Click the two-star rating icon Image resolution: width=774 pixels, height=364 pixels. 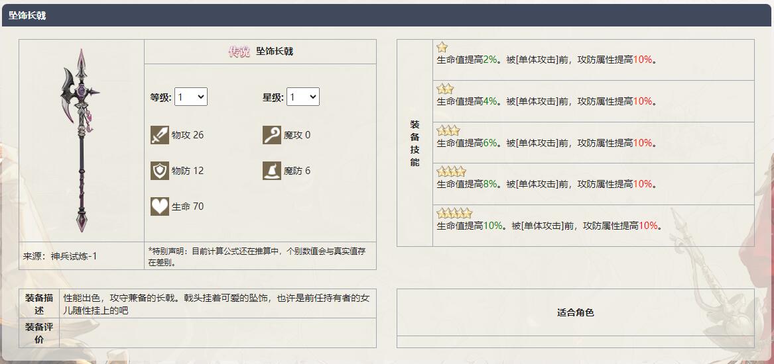[445, 89]
